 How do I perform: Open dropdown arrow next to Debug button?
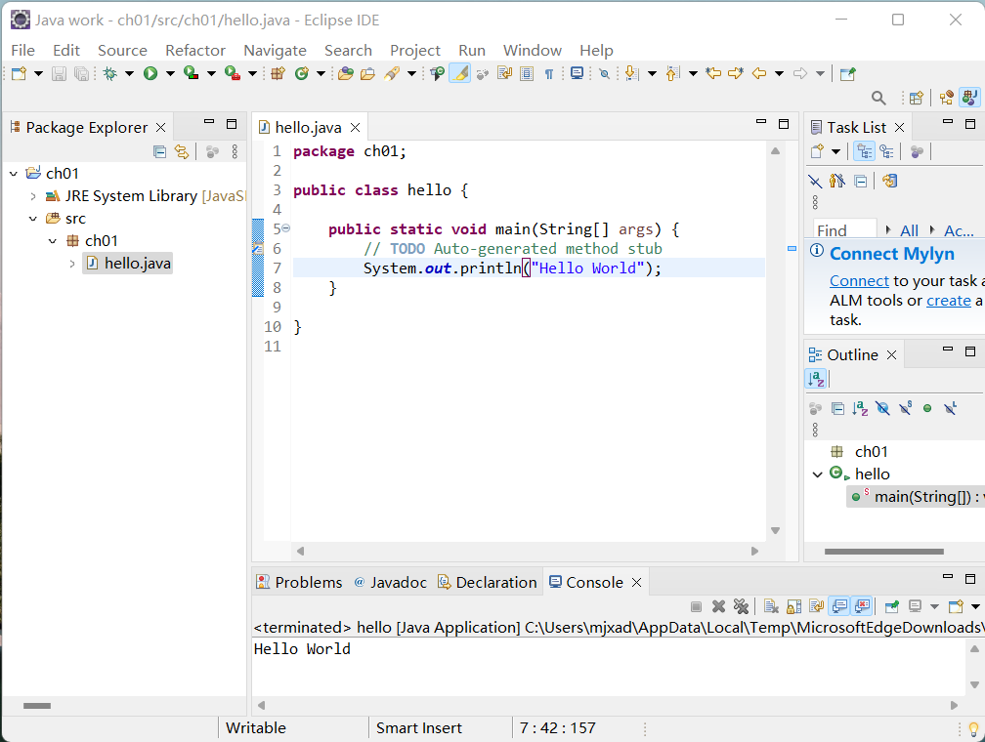tap(129, 73)
